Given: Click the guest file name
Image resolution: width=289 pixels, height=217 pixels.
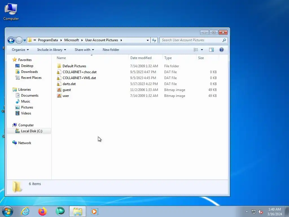Looking at the screenshot, I should click(67, 90).
